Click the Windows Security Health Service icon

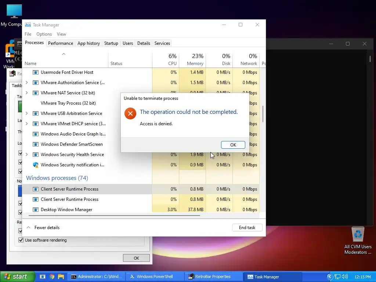click(x=36, y=155)
